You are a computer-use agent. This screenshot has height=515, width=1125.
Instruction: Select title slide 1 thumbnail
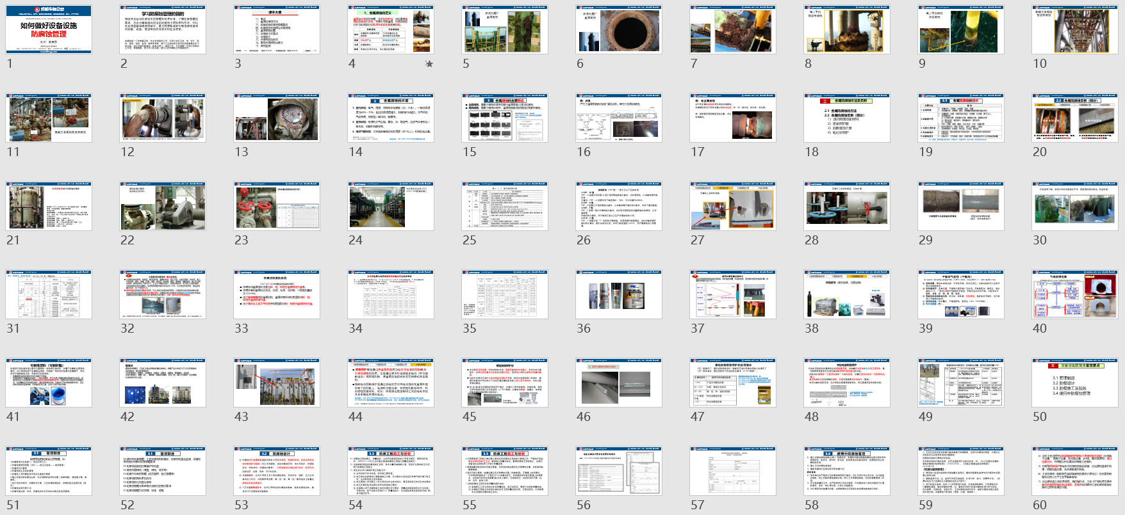click(x=49, y=29)
